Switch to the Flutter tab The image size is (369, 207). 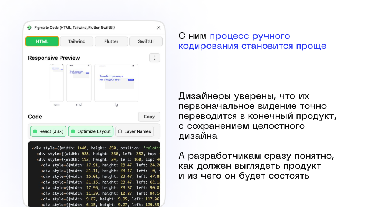(x=111, y=41)
